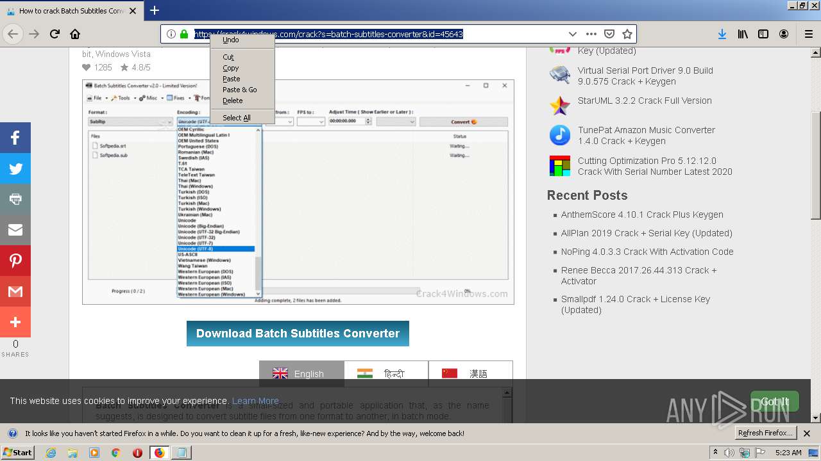The height and width of the screenshot is (461, 821).
Task: Show hidden system tray icons
Action: 715,453
